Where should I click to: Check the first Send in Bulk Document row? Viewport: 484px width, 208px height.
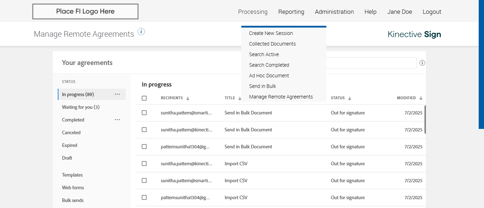[x=144, y=113]
